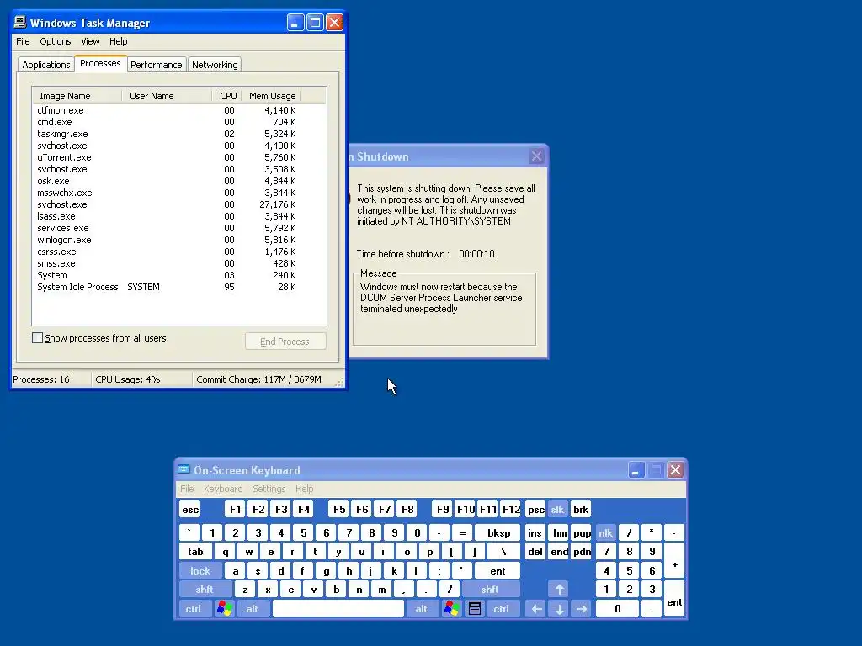The image size is (862, 646).
Task: Click the application menu key on keyboard
Action: [x=475, y=608]
